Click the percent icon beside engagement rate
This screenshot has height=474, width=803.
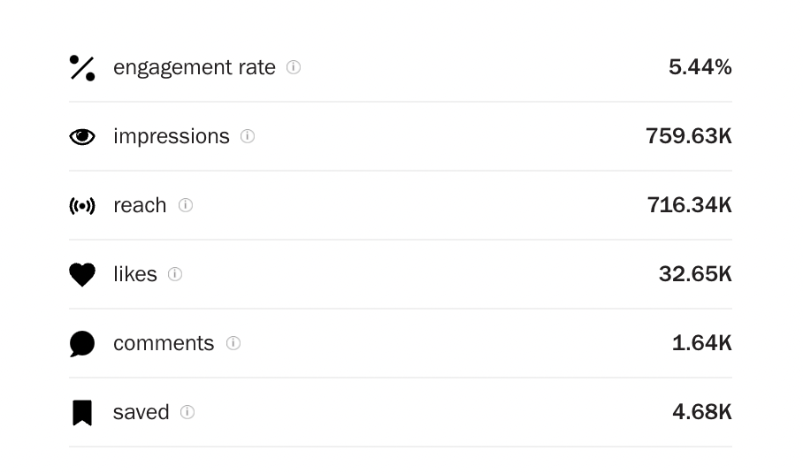82,68
